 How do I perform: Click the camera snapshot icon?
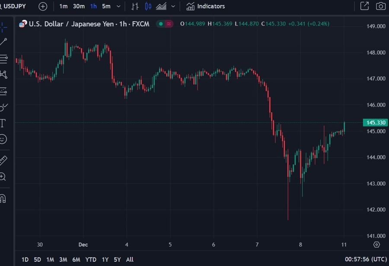click(x=380, y=6)
